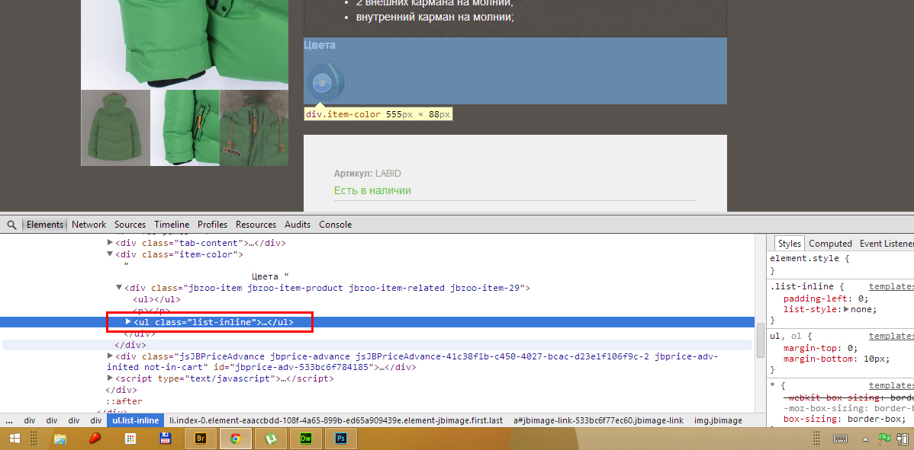Click the 'Артикул: LABID' text
Viewport: 914px width, 450px height.
(367, 174)
